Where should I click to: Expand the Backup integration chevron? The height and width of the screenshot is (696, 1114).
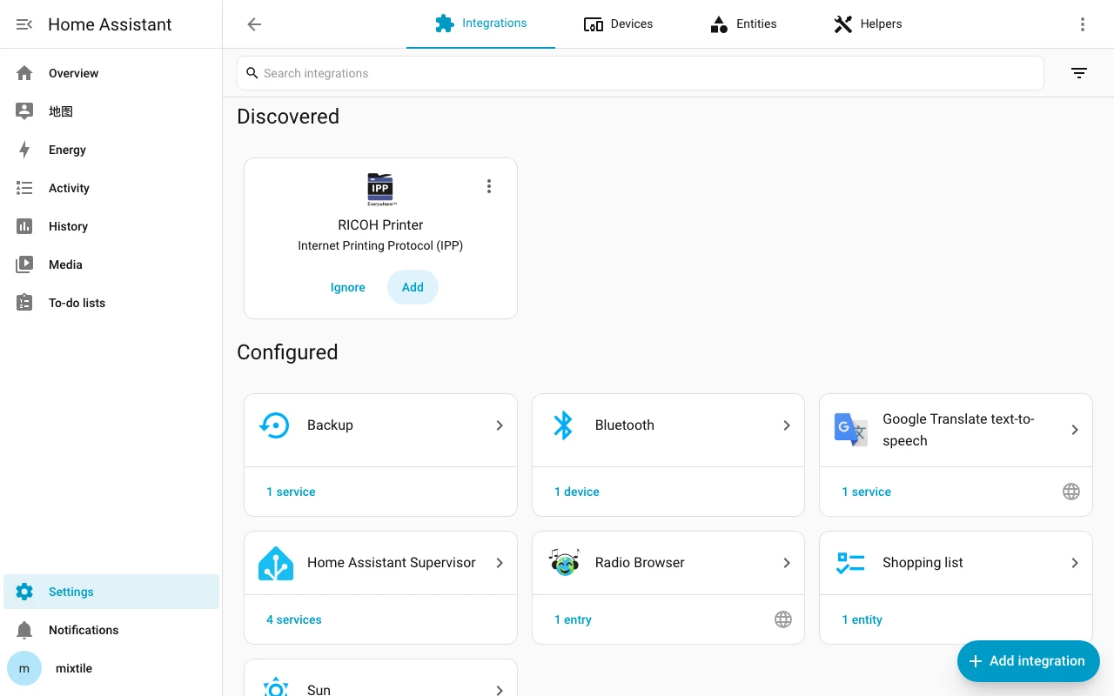coord(500,425)
